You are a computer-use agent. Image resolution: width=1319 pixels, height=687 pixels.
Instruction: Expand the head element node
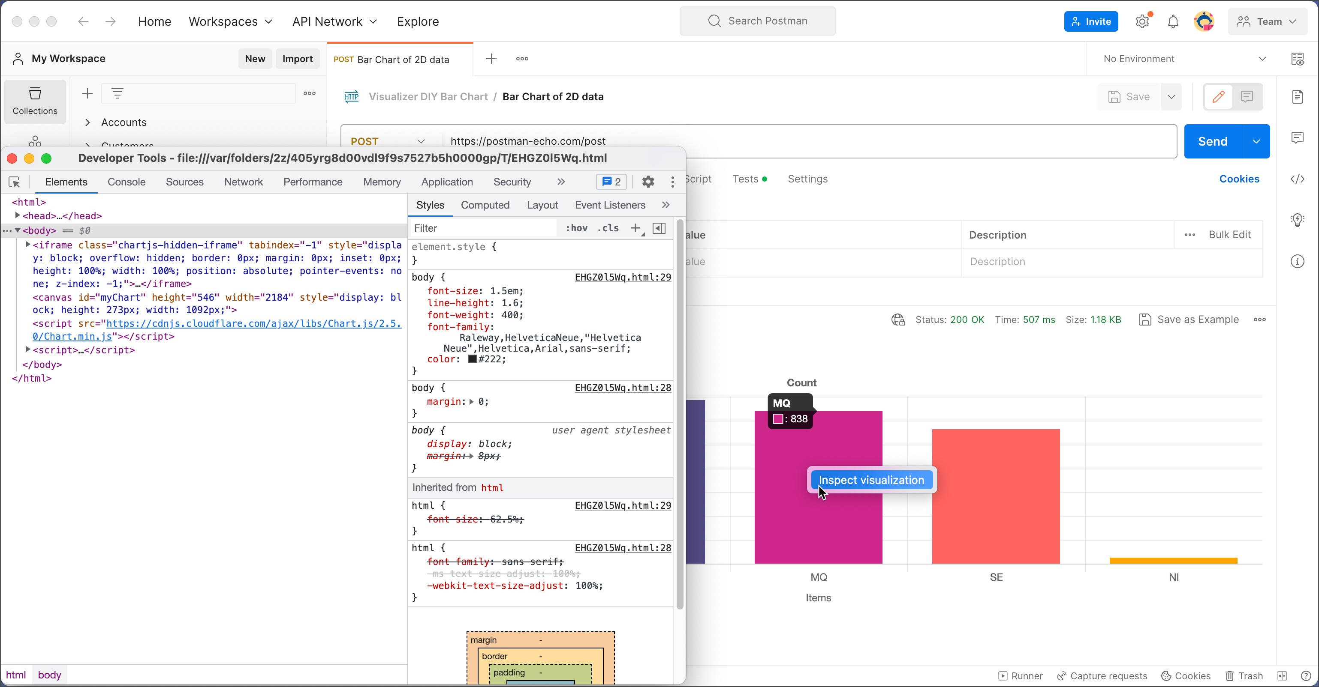(x=18, y=215)
